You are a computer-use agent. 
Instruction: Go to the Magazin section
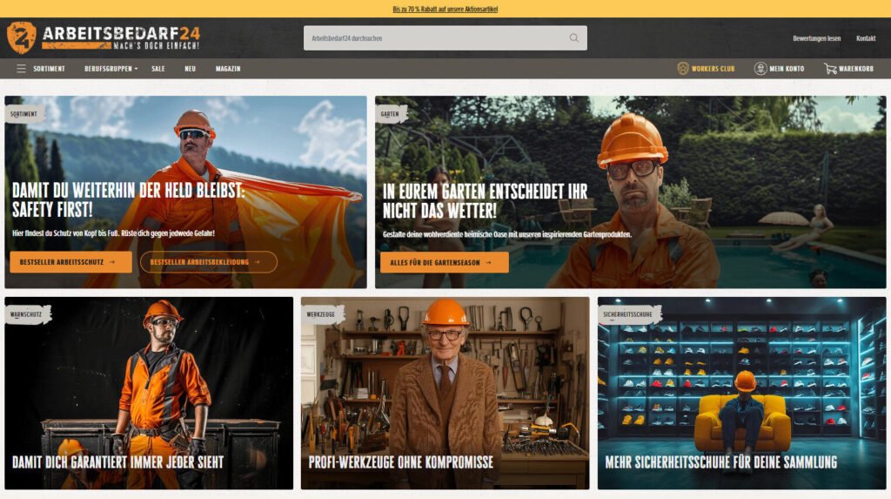pos(228,69)
